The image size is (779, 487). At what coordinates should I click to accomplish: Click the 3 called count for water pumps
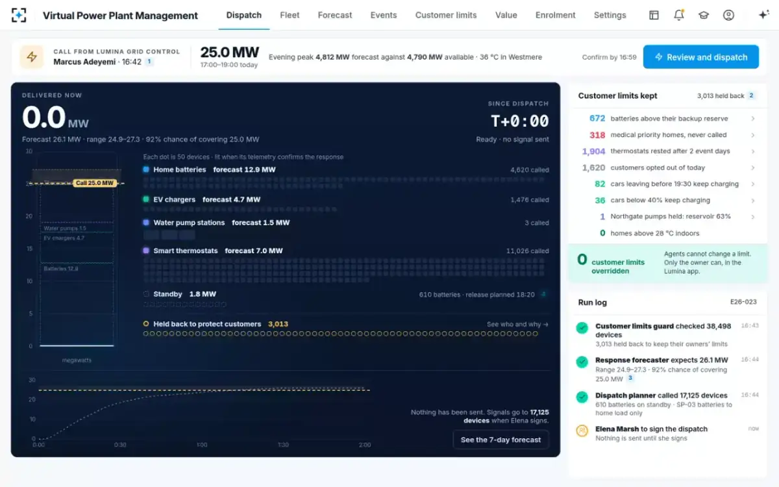click(537, 223)
